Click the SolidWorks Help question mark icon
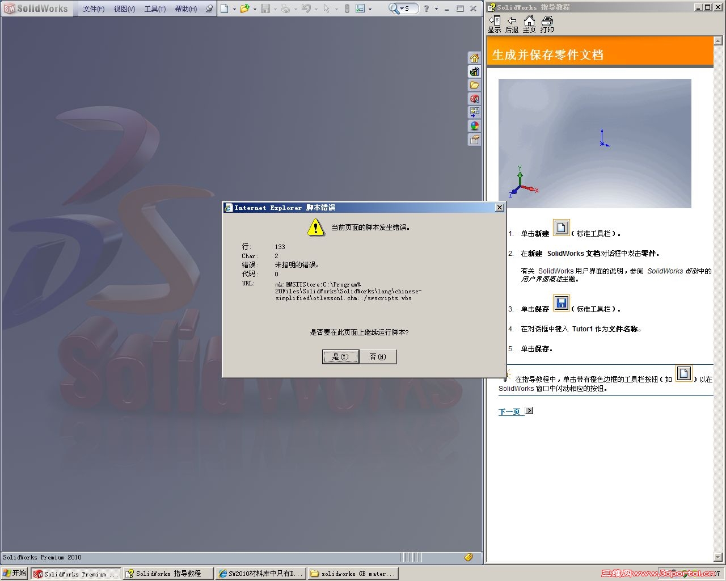 point(427,9)
